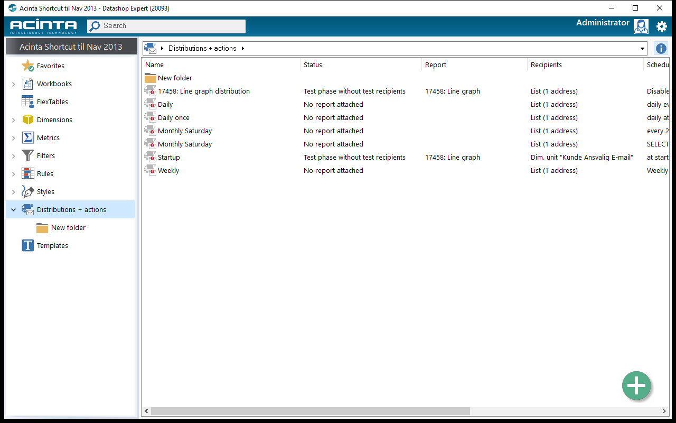Viewport: 676px width, 423px height.
Task: Click the distributions icon in the breadcrumb bar
Action: [x=151, y=49]
